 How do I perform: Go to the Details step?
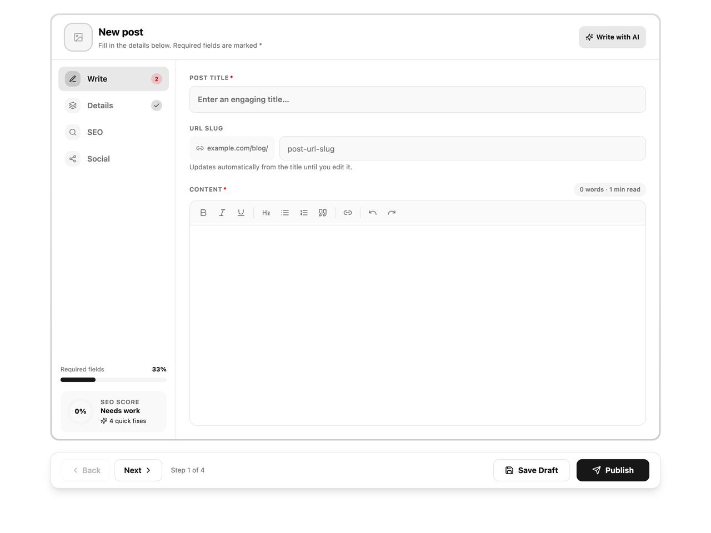pos(113,105)
